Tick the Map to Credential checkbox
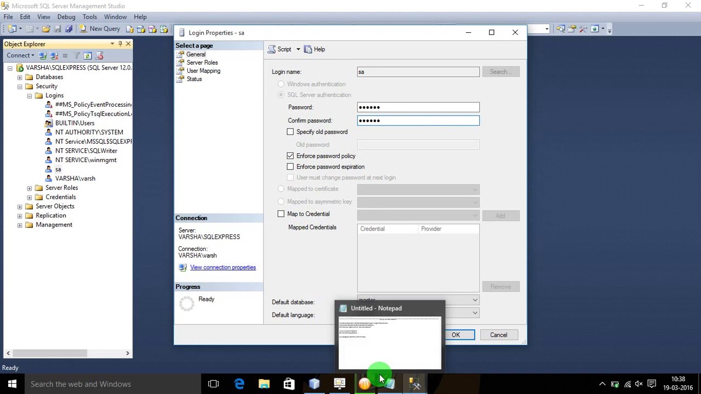The height and width of the screenshot is (394, 701). [x=281, y=214]
